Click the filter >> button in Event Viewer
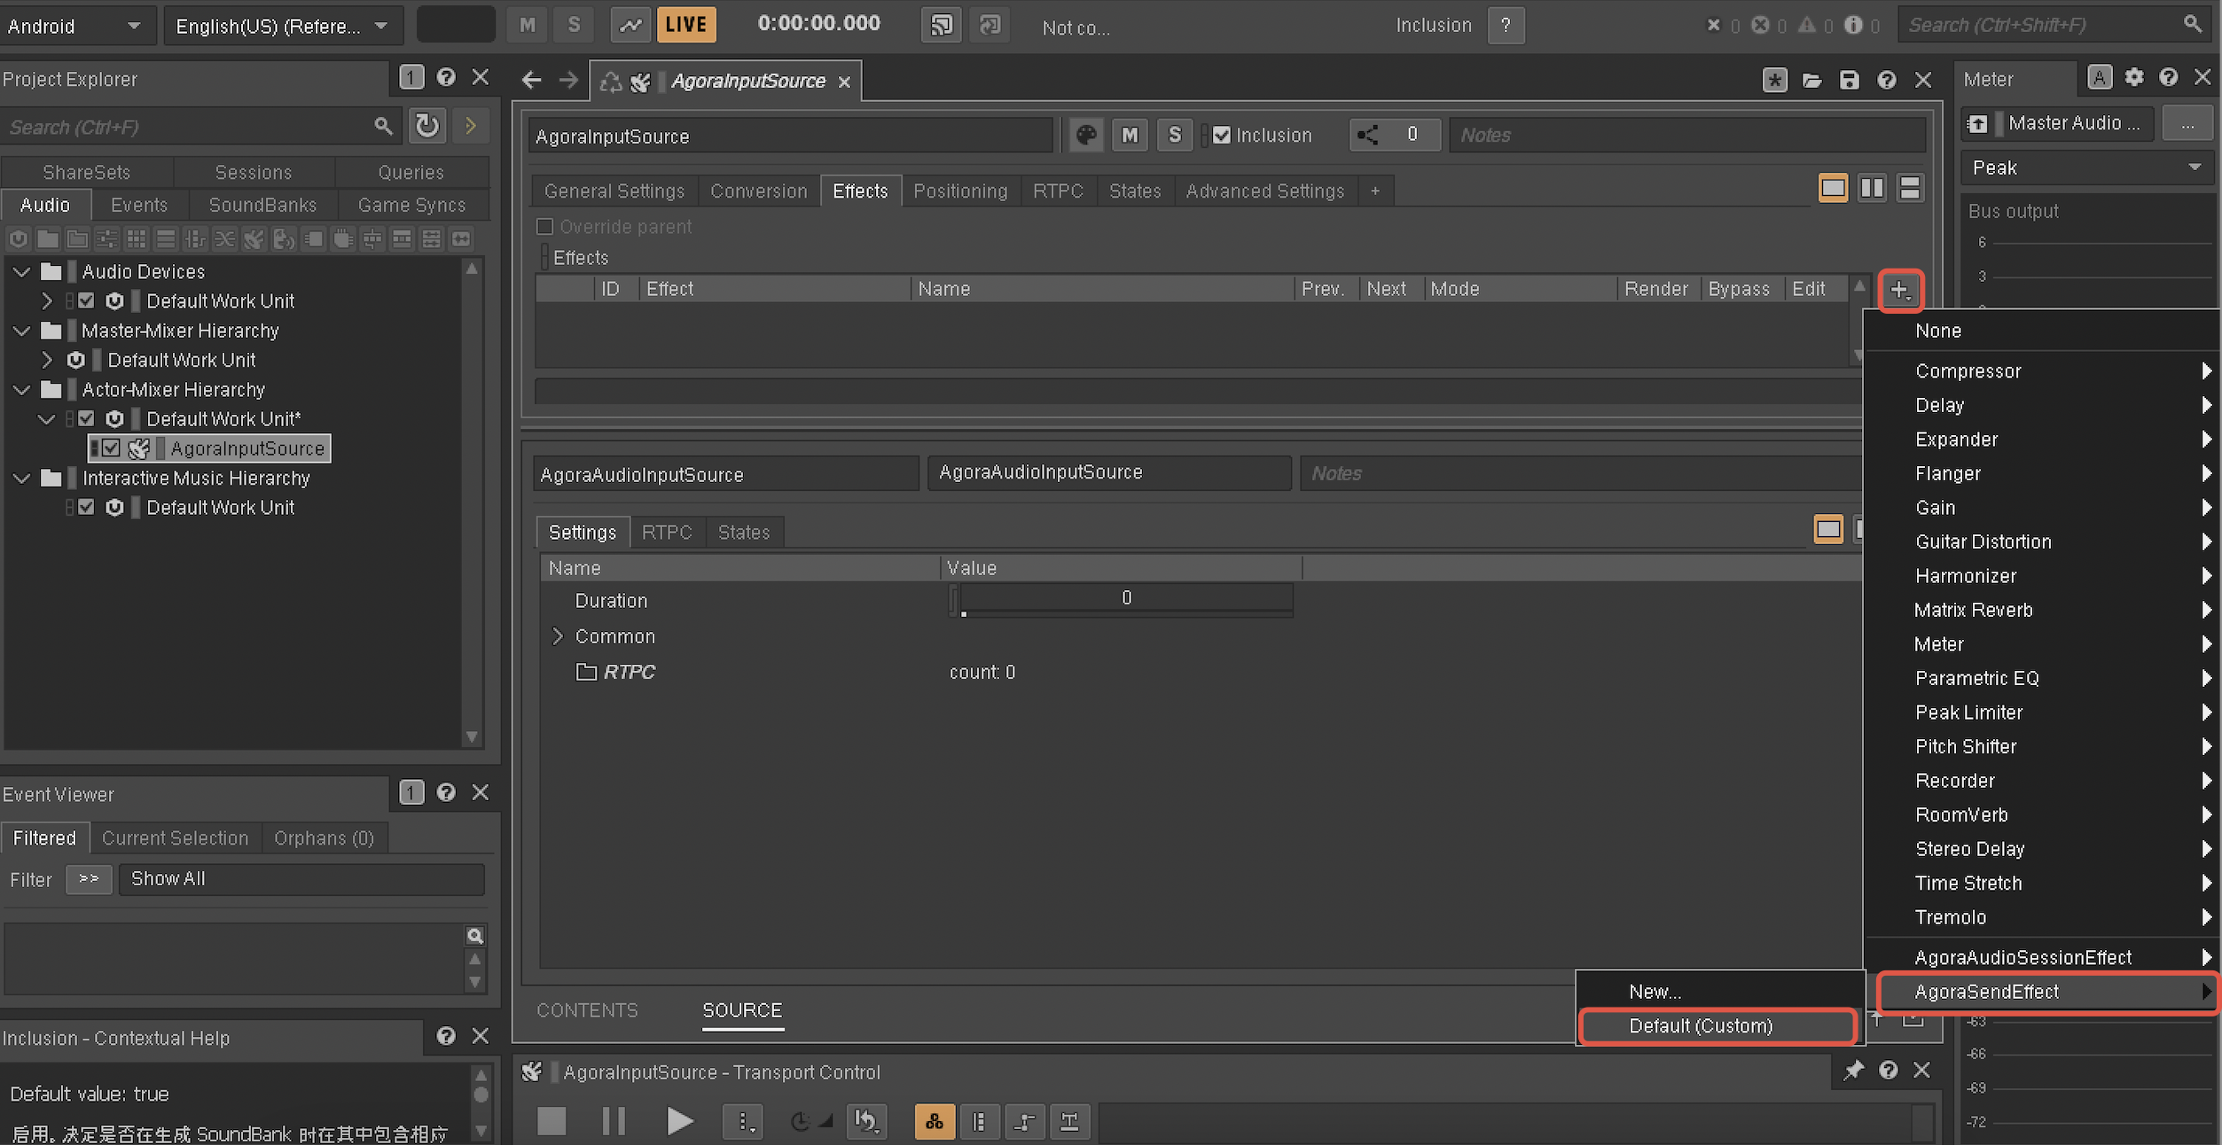The height and width of the screenshot is (1145, 2222). (x=89, y=879)
